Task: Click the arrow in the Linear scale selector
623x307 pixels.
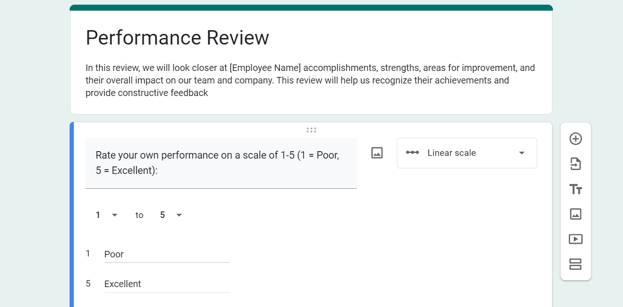Action: coord(522,153)
